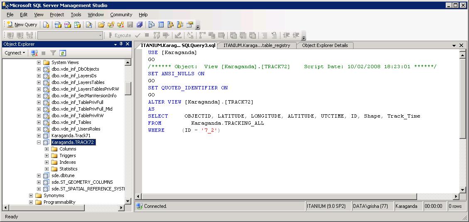The image size is (469, 222).
Task: Open the Template Explorer
Action: 180,25
